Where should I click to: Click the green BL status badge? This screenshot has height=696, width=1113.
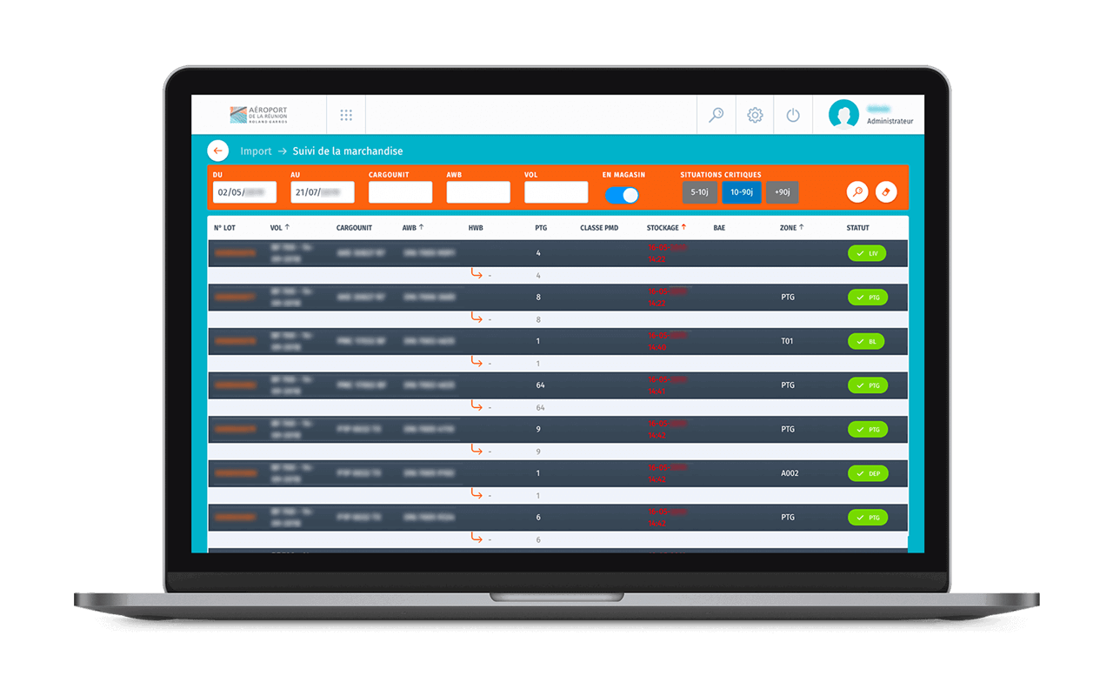pyautogui.click(x=866, y=342)
